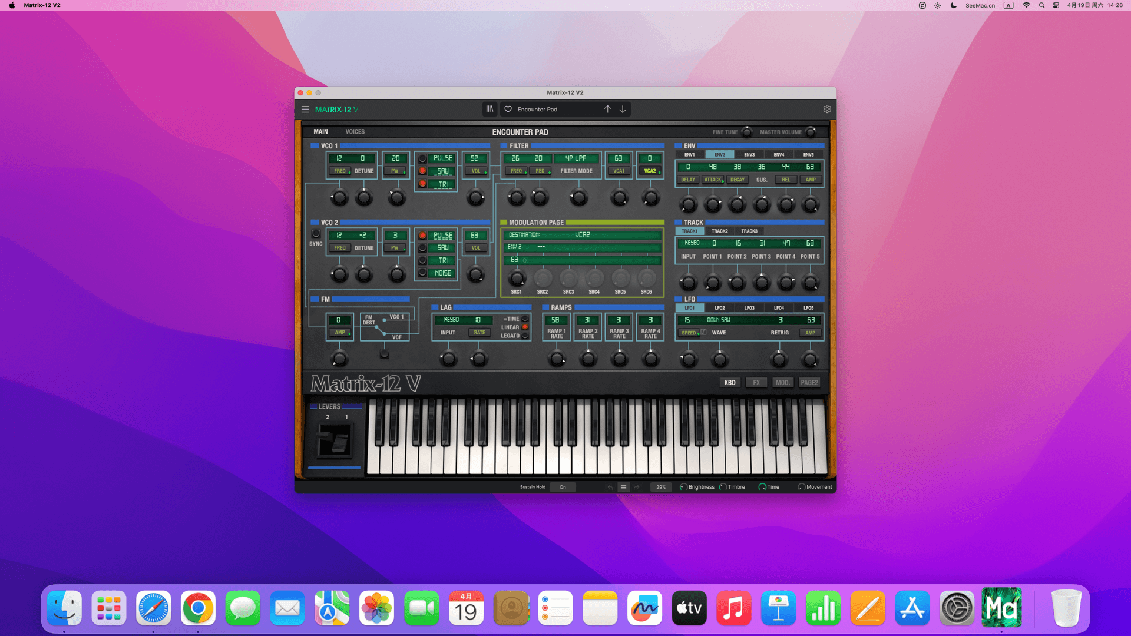Launch Safari from the dock
The width and height of the screenshot is (1131, 636).
[153, 608]
